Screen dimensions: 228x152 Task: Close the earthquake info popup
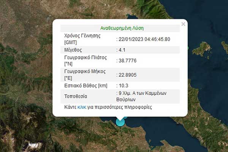pos(183,24)
